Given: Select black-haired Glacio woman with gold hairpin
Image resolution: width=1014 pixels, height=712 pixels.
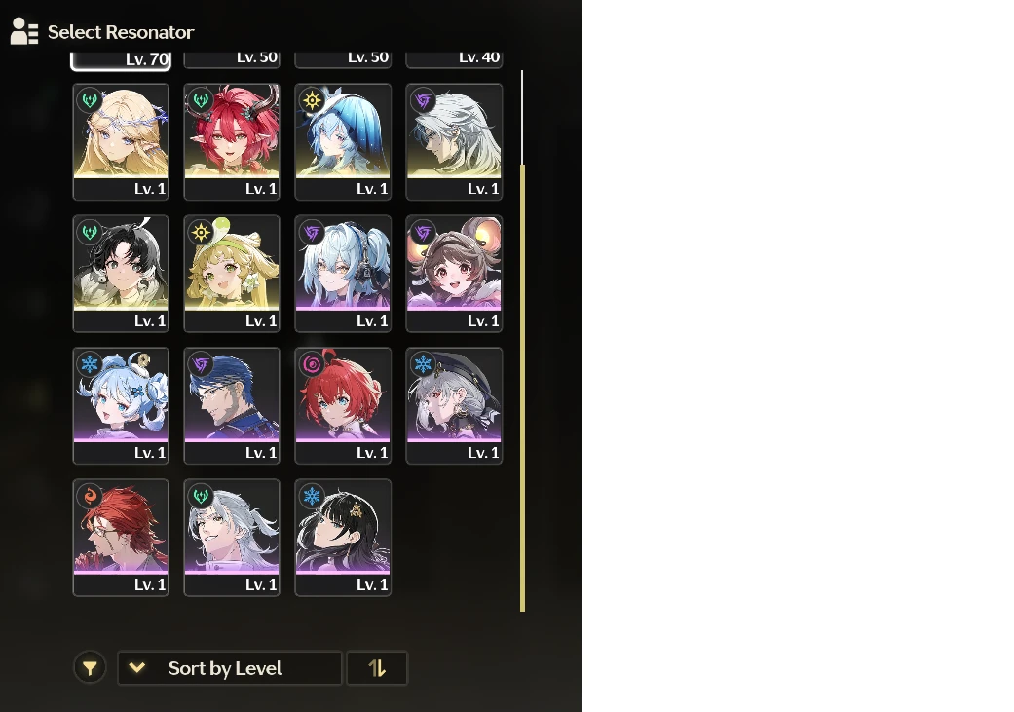Looking at the screenshot, I should pyautogui.click(x=343, y=538).
